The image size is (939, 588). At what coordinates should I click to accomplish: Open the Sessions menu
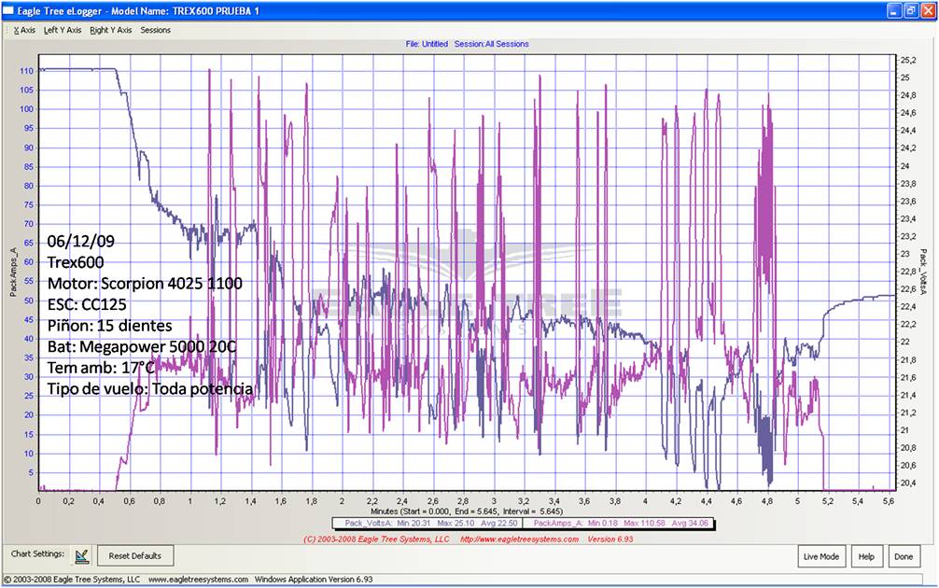[x=156, y=30]
